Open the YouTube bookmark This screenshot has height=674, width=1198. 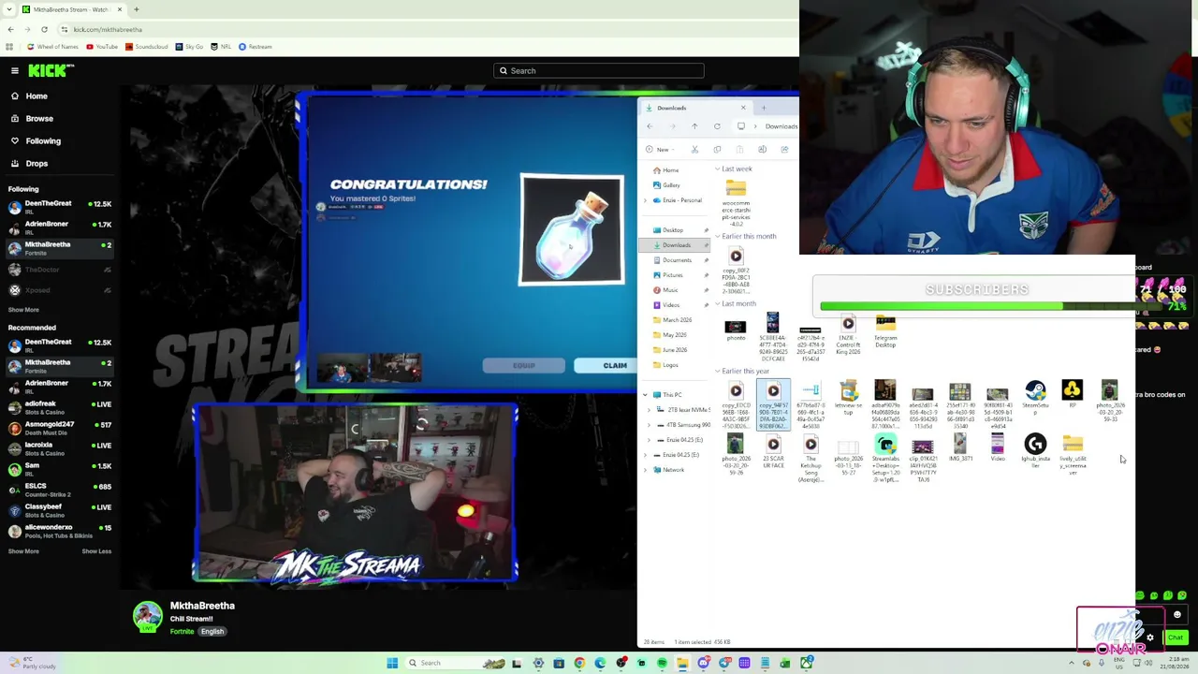[102, 47]
